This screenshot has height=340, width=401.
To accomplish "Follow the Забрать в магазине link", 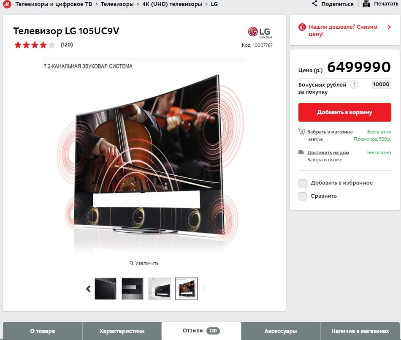I will click(330, 132).
